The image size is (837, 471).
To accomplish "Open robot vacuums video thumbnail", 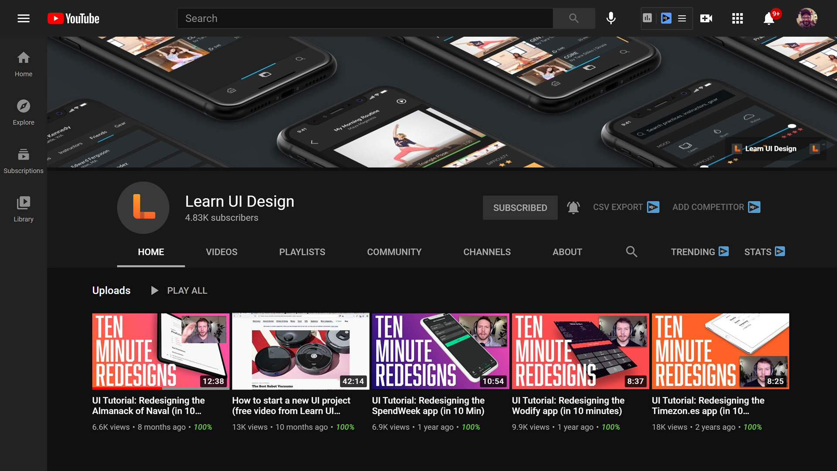I will point(300,351).
